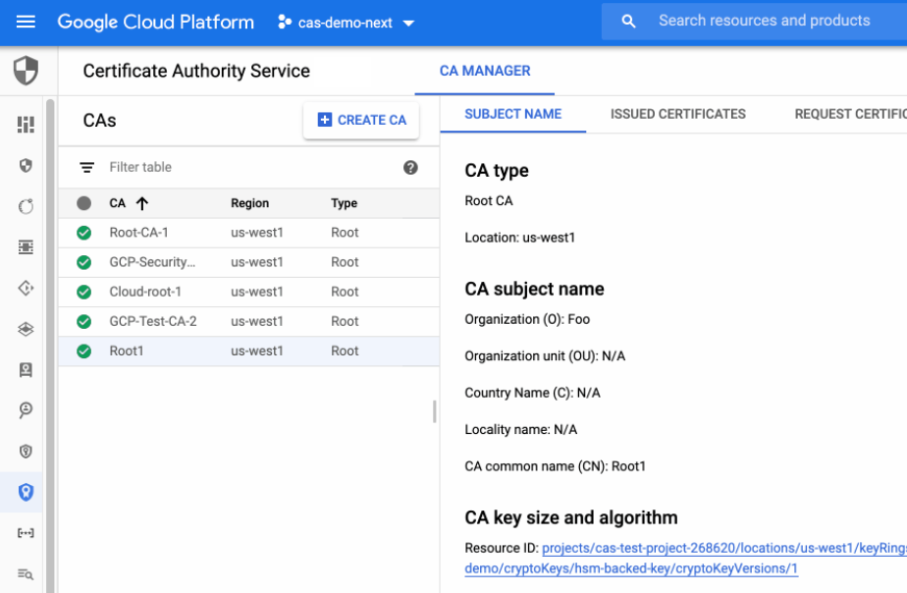
Task: Open the GCP-Security... CA name
Action: [x=152, y=262]
